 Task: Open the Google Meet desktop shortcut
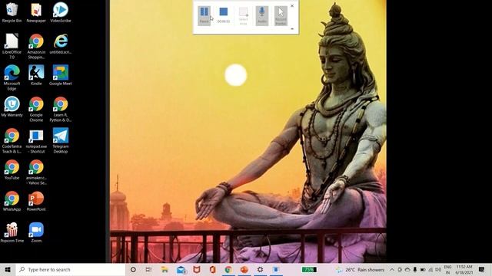[x=61, y=75]
